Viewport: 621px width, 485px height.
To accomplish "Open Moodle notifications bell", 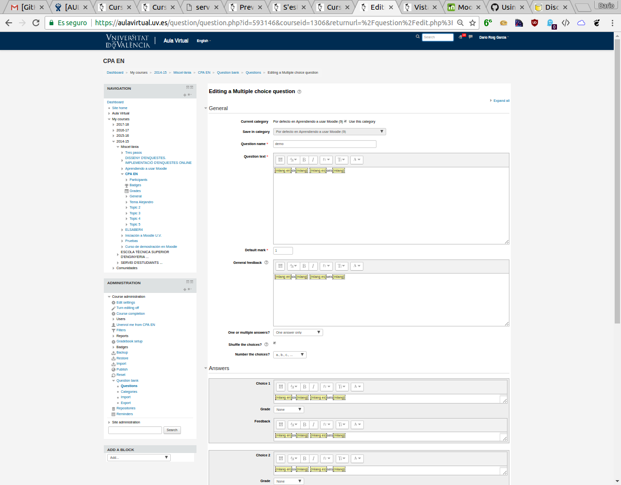I will (x=461, y=37).
